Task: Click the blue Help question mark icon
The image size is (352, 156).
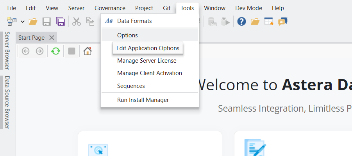Action: (241, 21)
